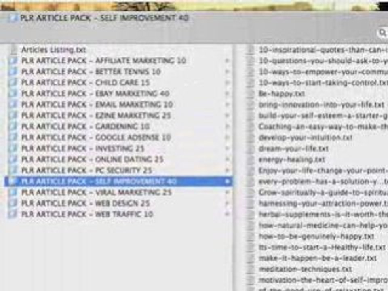This screenshot has width=388, height=291.
Task: Open PLR ARTICLE PACK - ONLINE DATING 25
Action: pyautogui.click(x=93, y=159)
